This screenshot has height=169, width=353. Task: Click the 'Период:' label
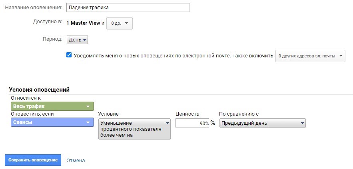(x=52, y=39)
